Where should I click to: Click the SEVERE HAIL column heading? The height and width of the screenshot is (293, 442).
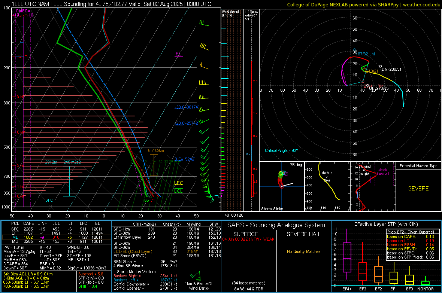point(303,234)
